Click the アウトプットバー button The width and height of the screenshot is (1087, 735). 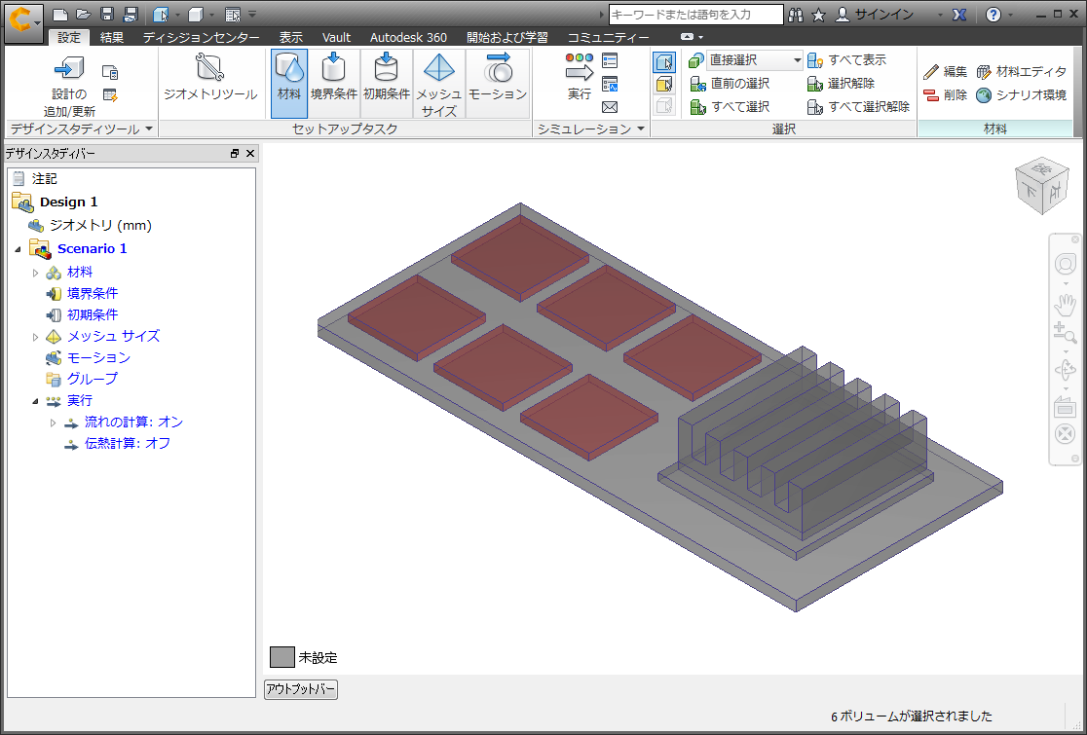click(x=301, y=689)
